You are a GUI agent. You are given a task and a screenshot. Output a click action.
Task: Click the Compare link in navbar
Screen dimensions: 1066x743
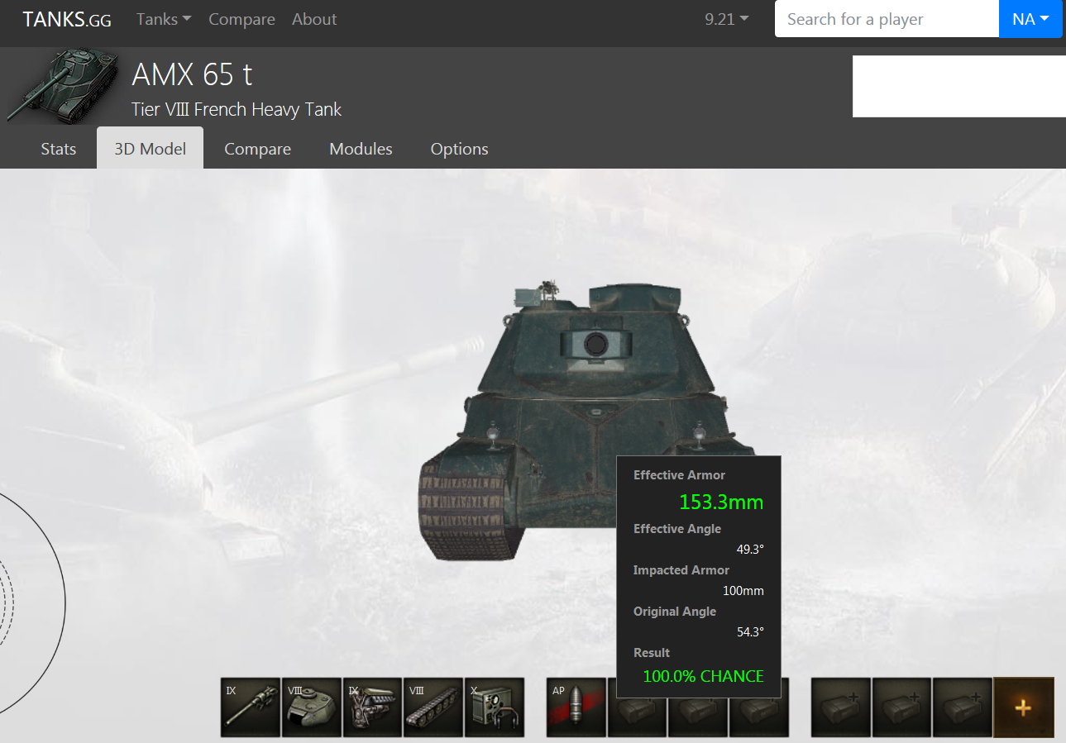(x=241, y=19)
